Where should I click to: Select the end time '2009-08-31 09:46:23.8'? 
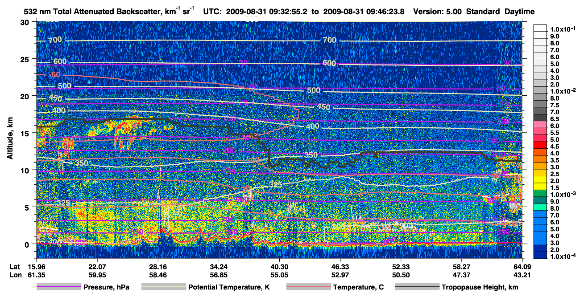coord(364,12)
